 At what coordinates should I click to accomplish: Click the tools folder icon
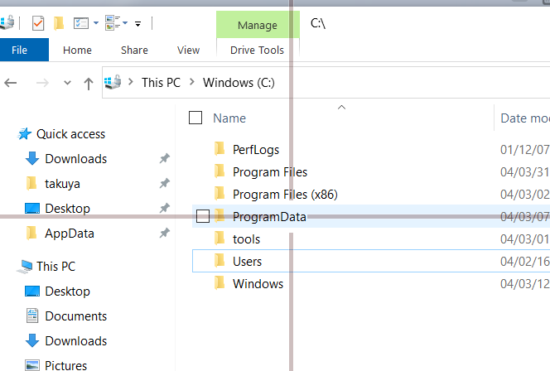220,238
